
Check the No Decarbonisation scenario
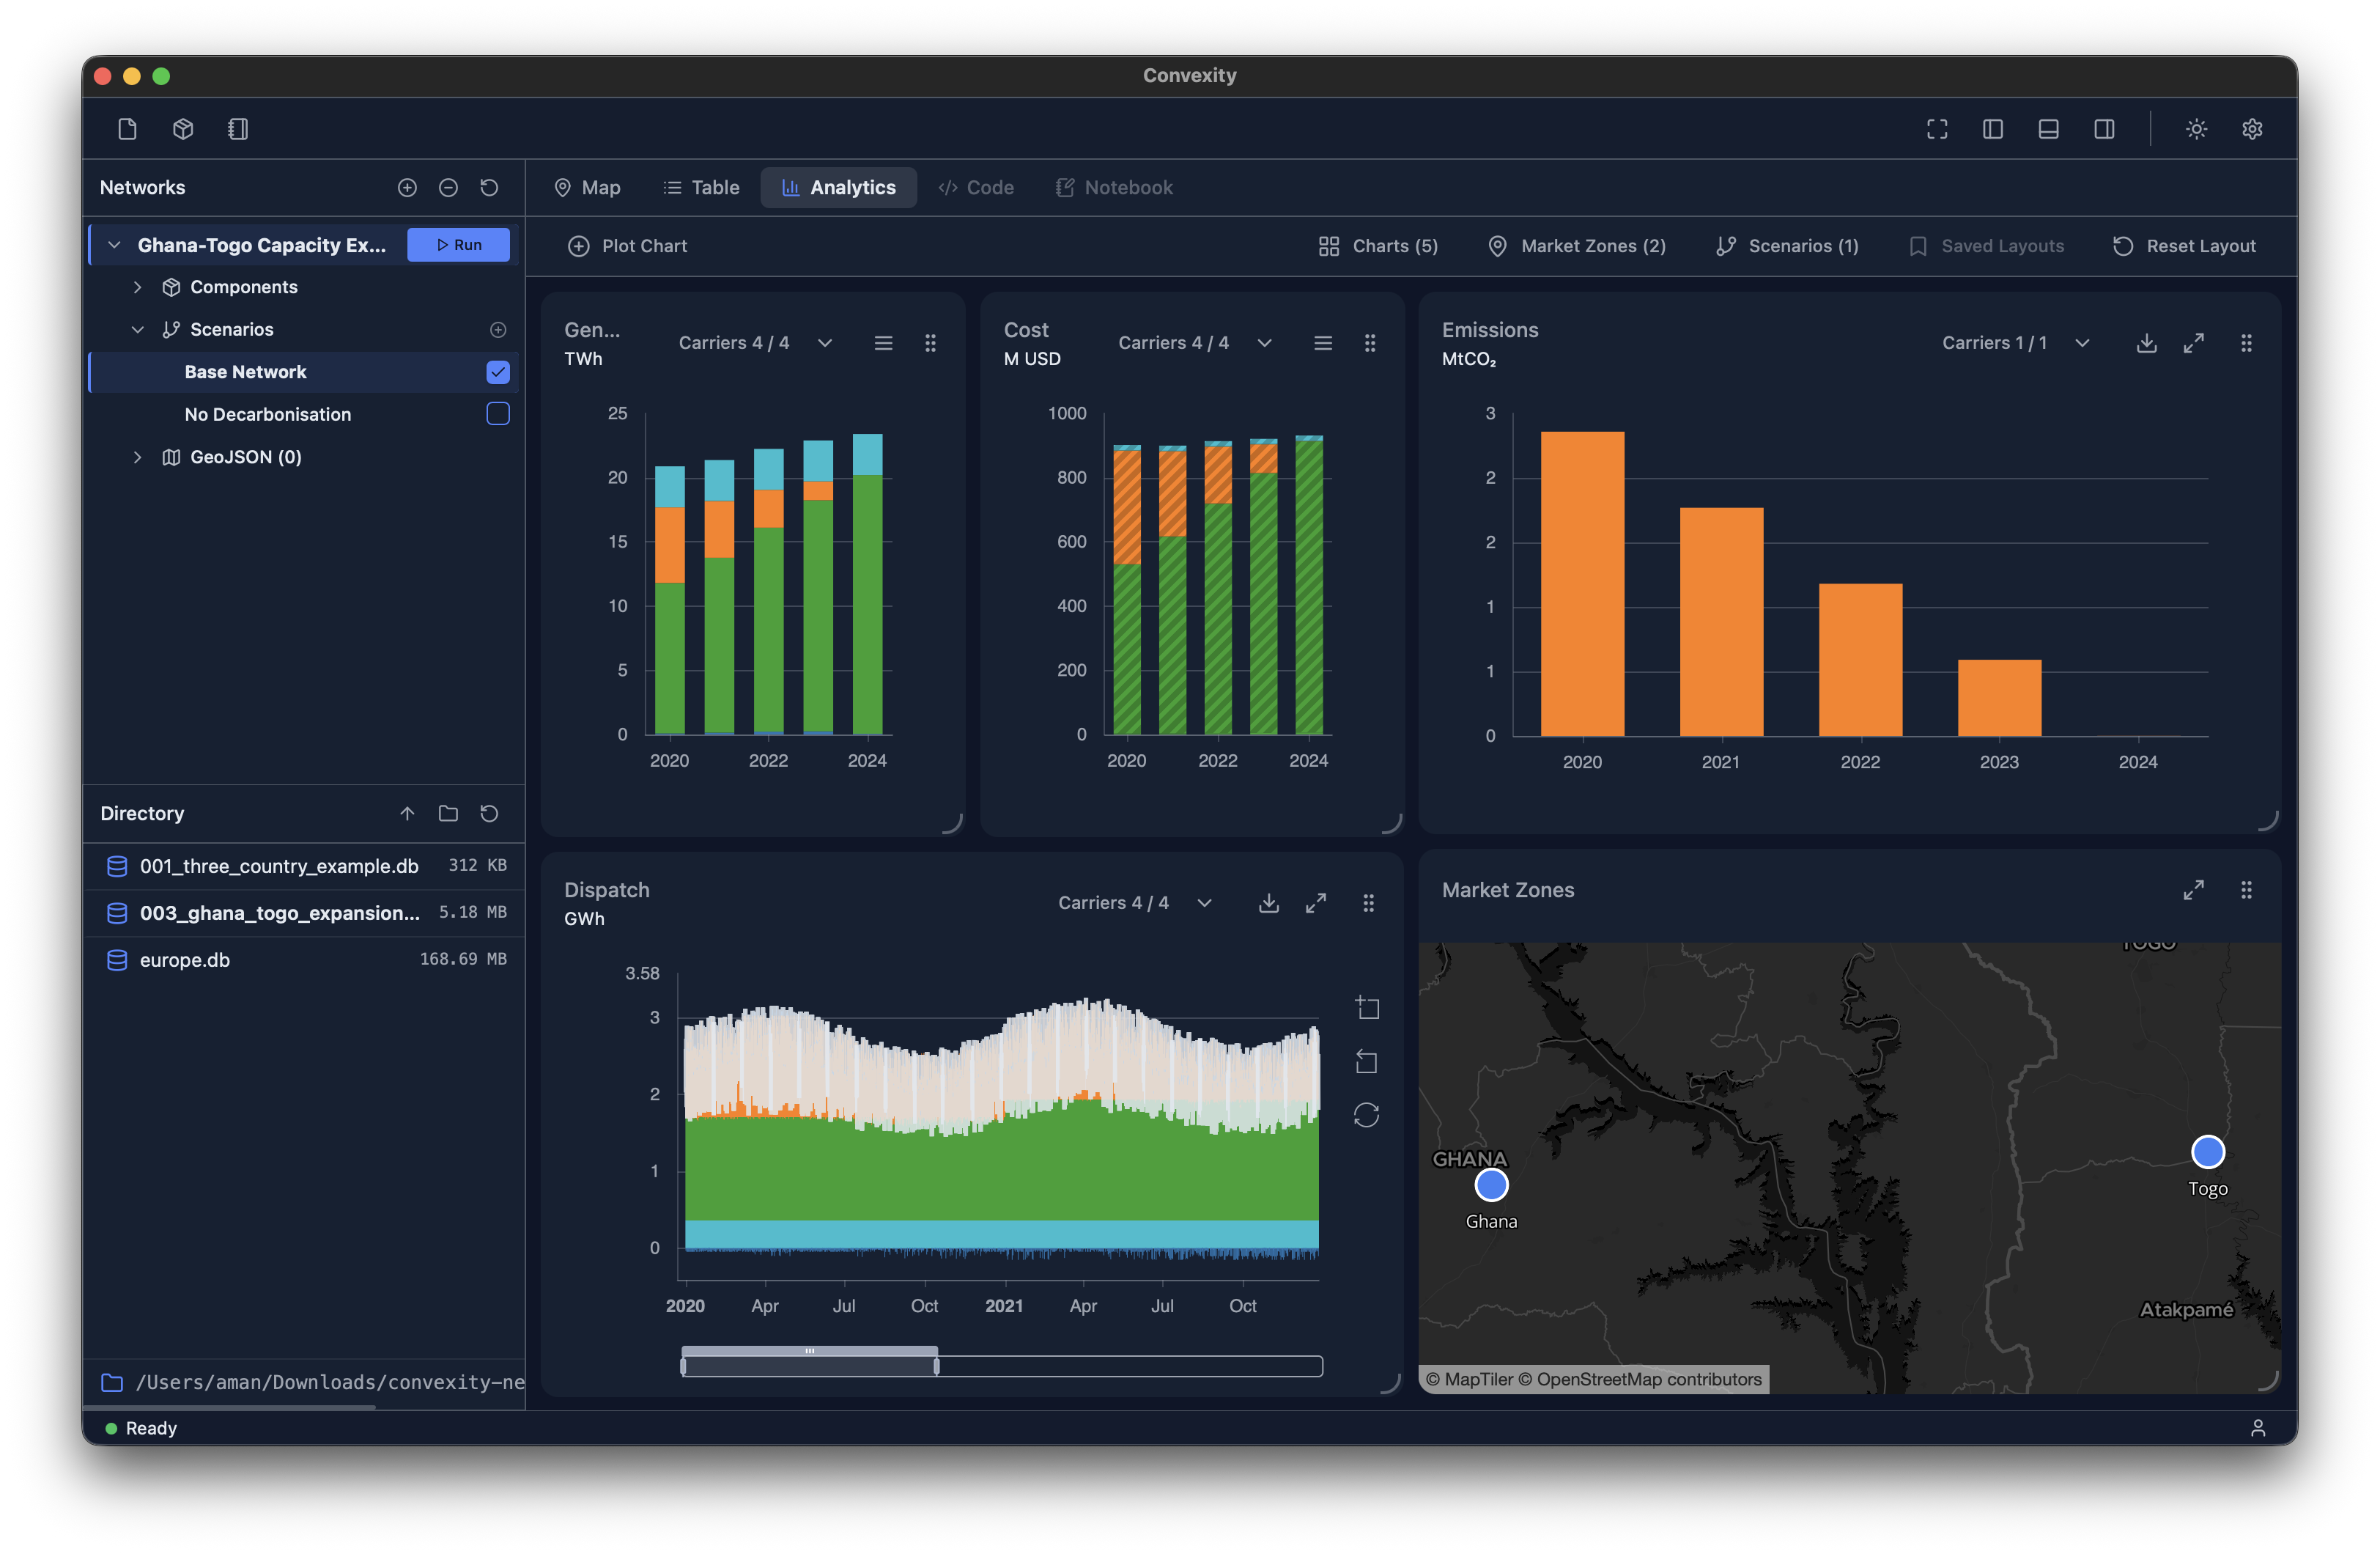497,413
